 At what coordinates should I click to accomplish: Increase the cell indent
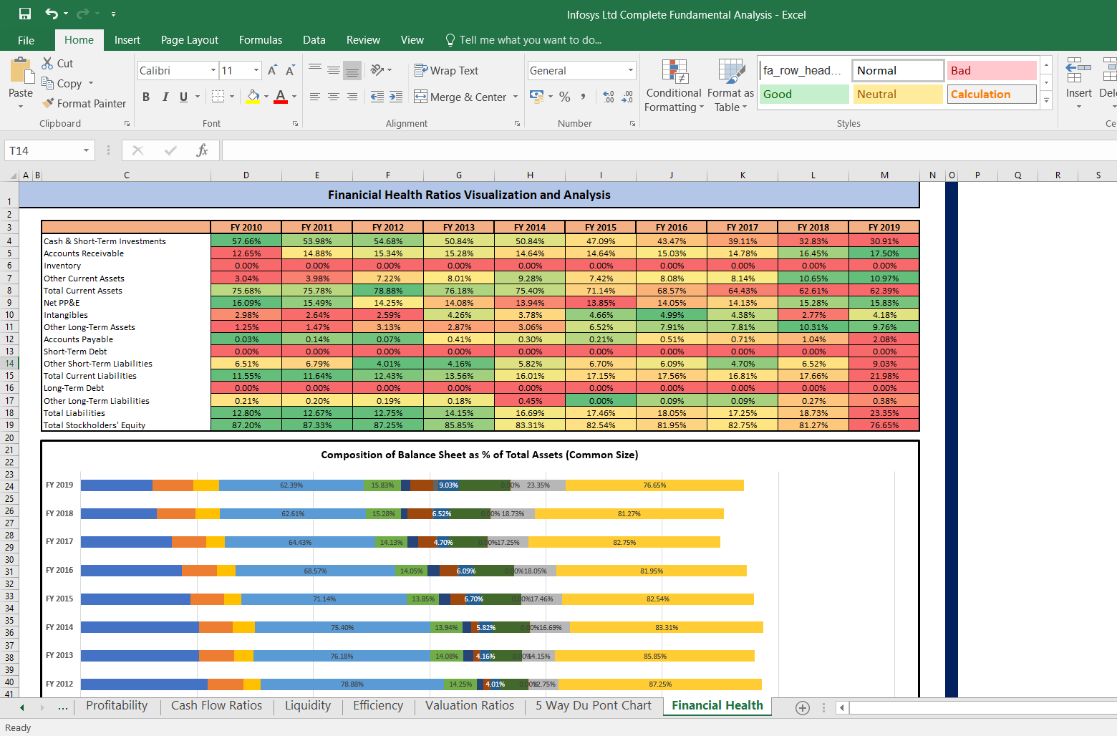[396, 97]
